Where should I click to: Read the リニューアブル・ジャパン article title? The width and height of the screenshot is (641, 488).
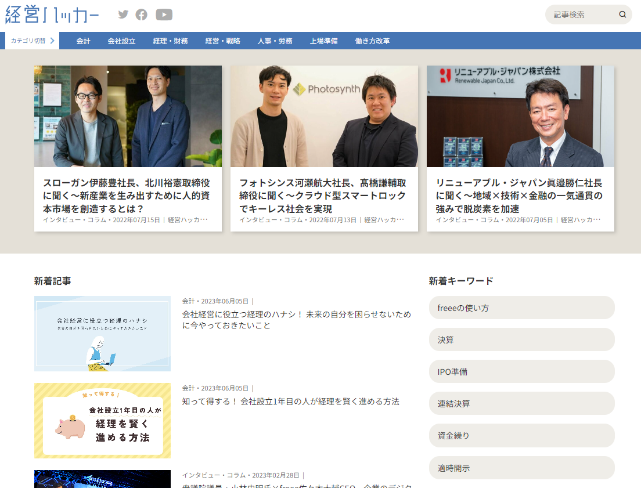(x=519, y=196)
